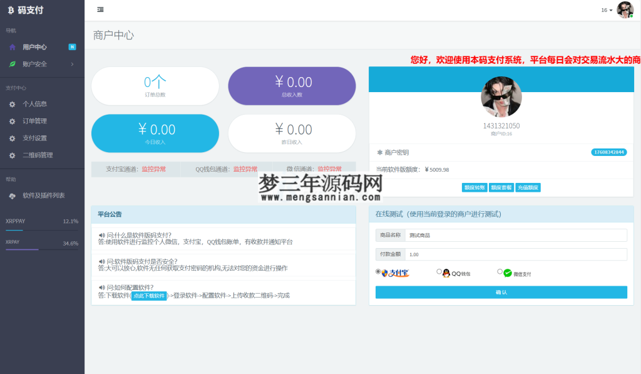The width and height of the screenshot is (641, 374).
Task: Select the QQ钱包 radio button
Action: (439, 272)
